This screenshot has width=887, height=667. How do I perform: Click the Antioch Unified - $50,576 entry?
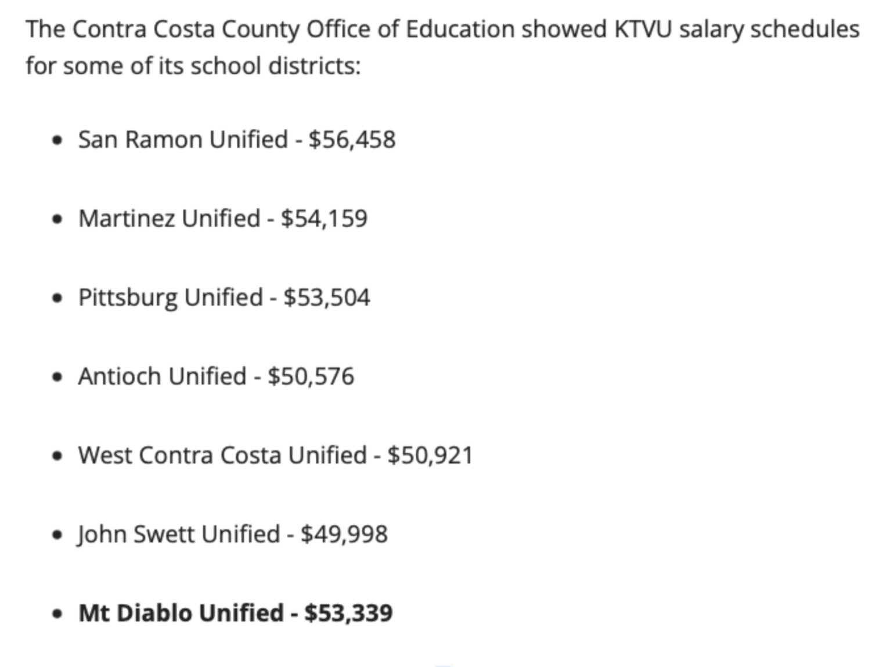216,376
